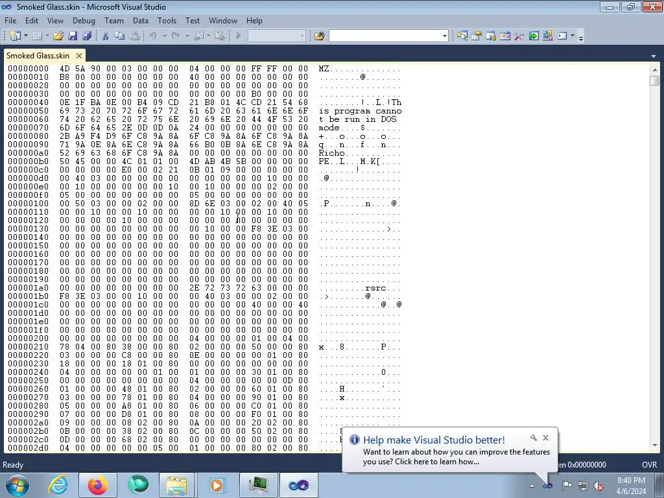
Task: Save the file with the Save icon
Action: [x=73, y=36]
